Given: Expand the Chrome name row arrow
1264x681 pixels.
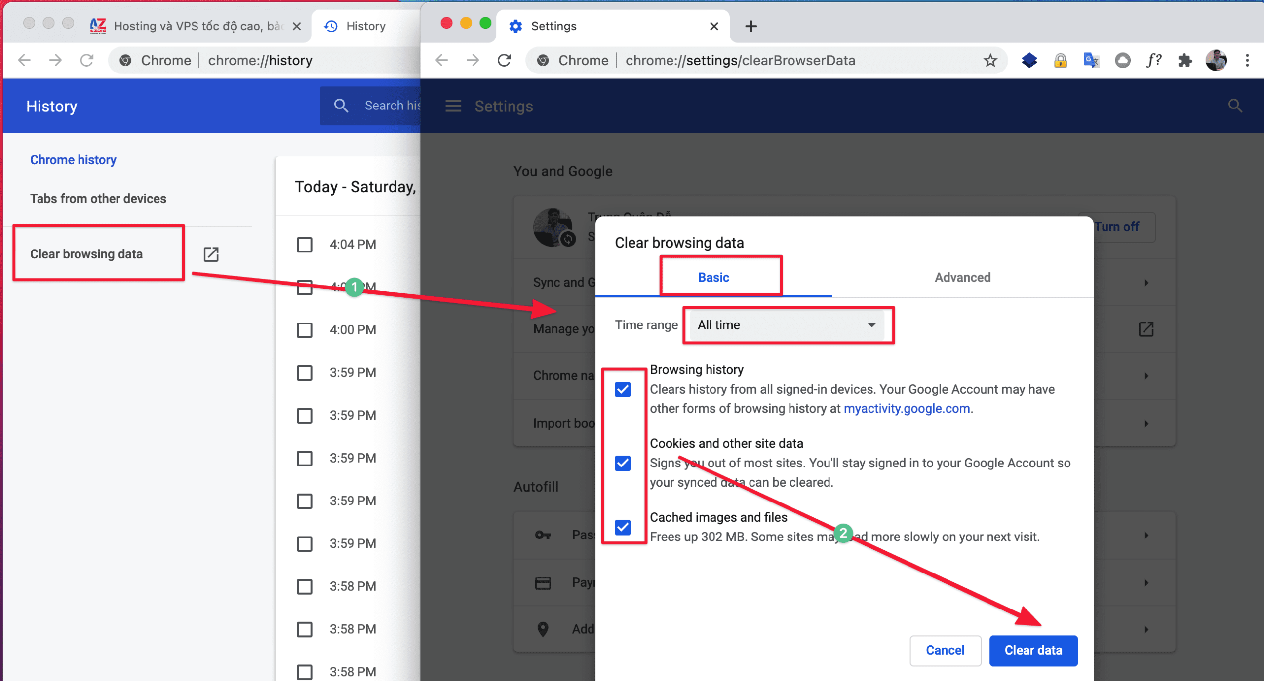Looking at the screenshot, I should tap(1146, 376).
